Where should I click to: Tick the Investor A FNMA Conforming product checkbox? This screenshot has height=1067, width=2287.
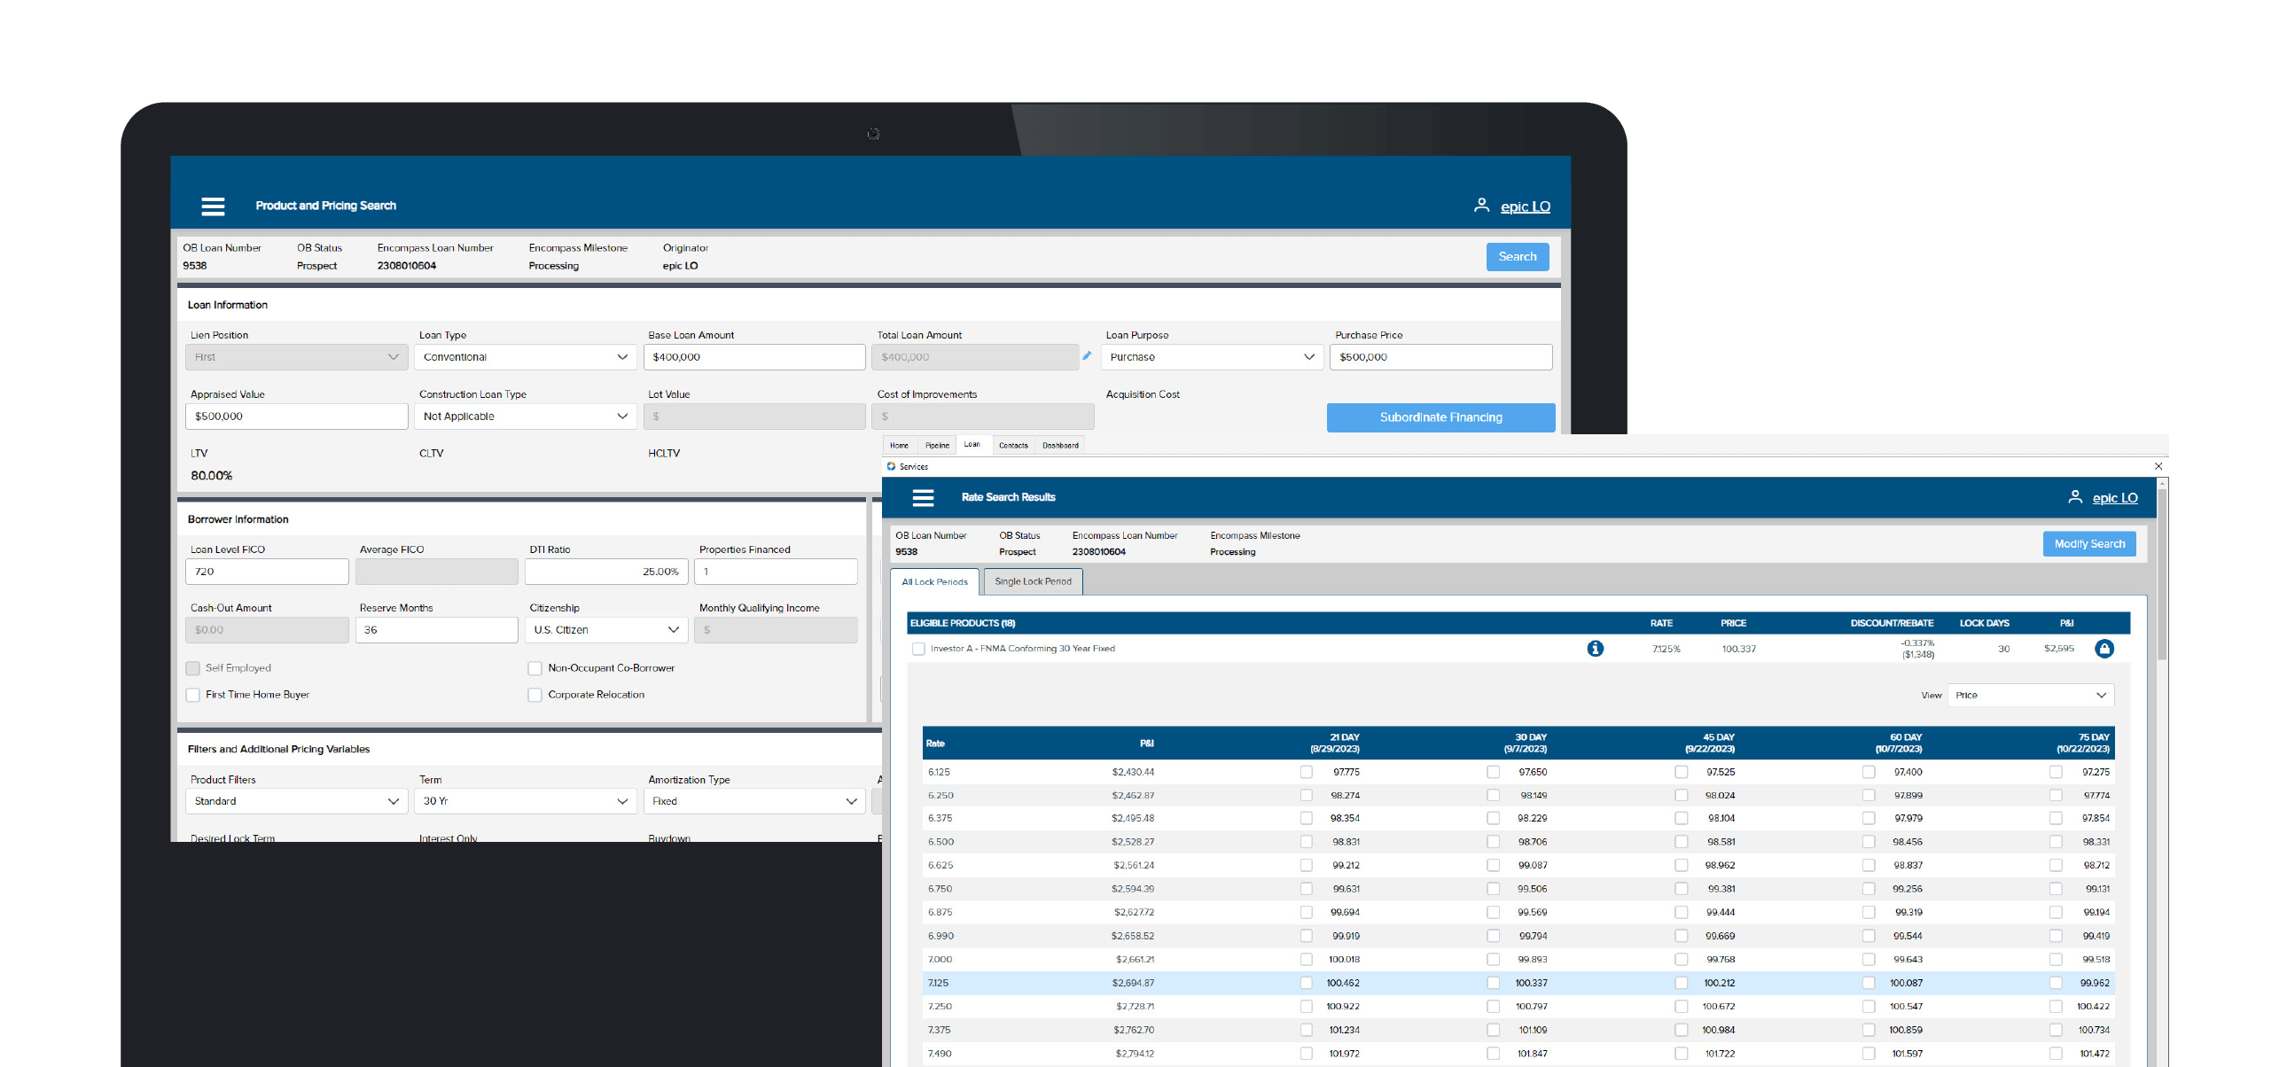[919, 649]
